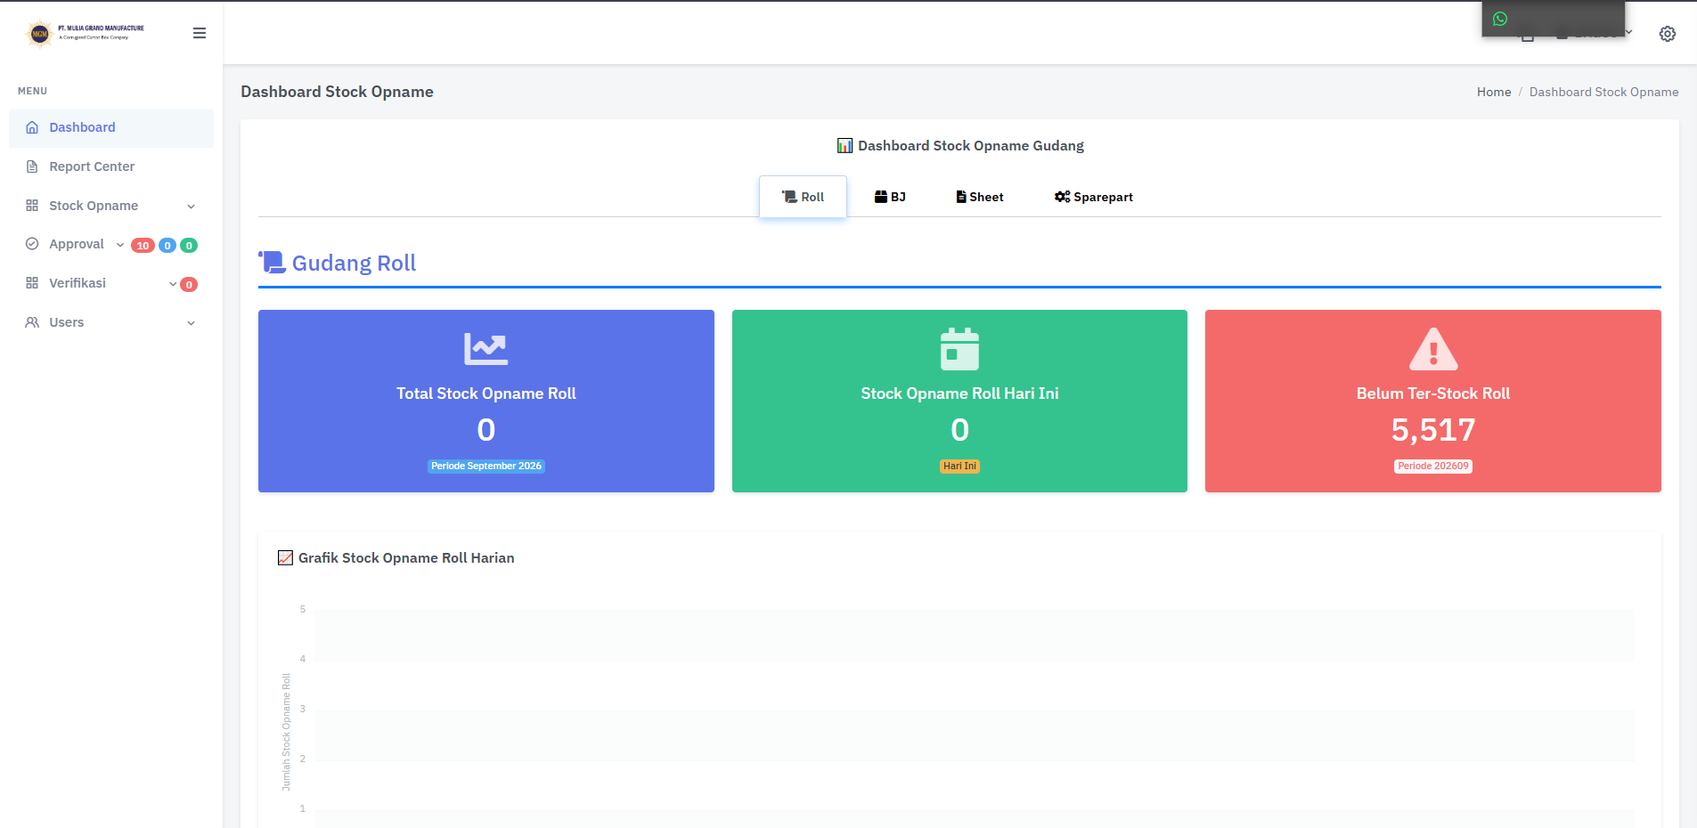Open the Stock Opname Roll Hari Ini card
1697x828 pixels.
pos(959,401)
